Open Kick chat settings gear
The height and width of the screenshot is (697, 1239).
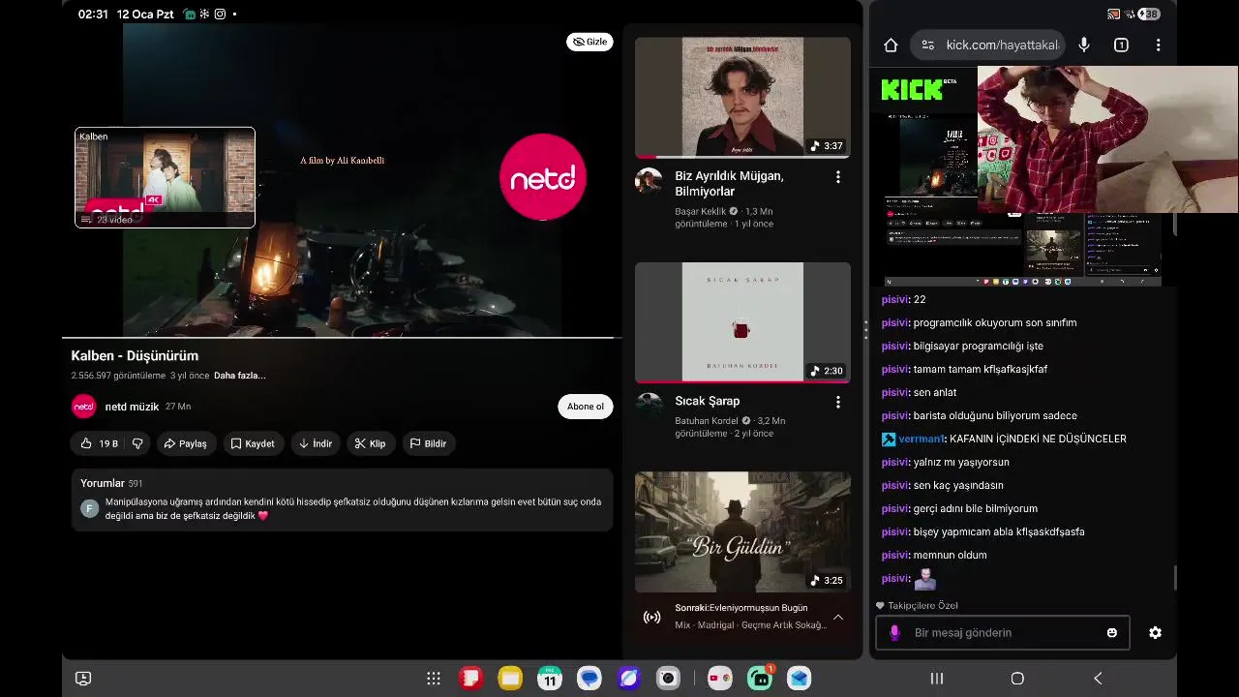[x=1155, y=632]
